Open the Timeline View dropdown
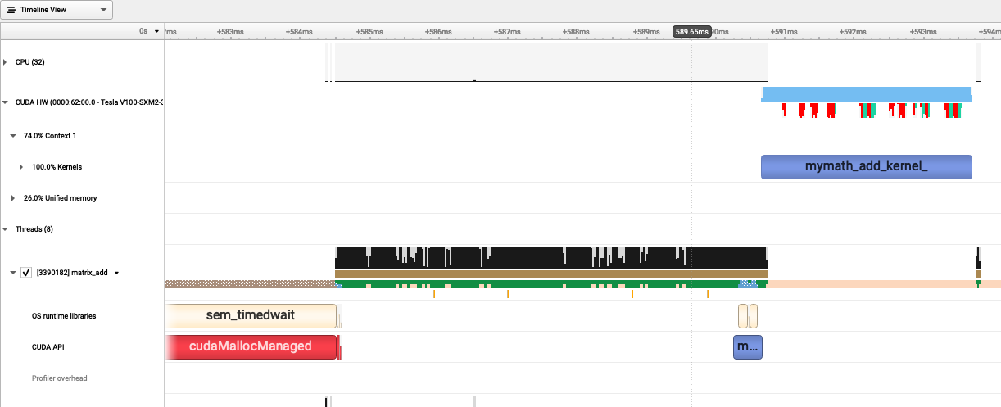 pyautogui.click(x=57, y=10)
